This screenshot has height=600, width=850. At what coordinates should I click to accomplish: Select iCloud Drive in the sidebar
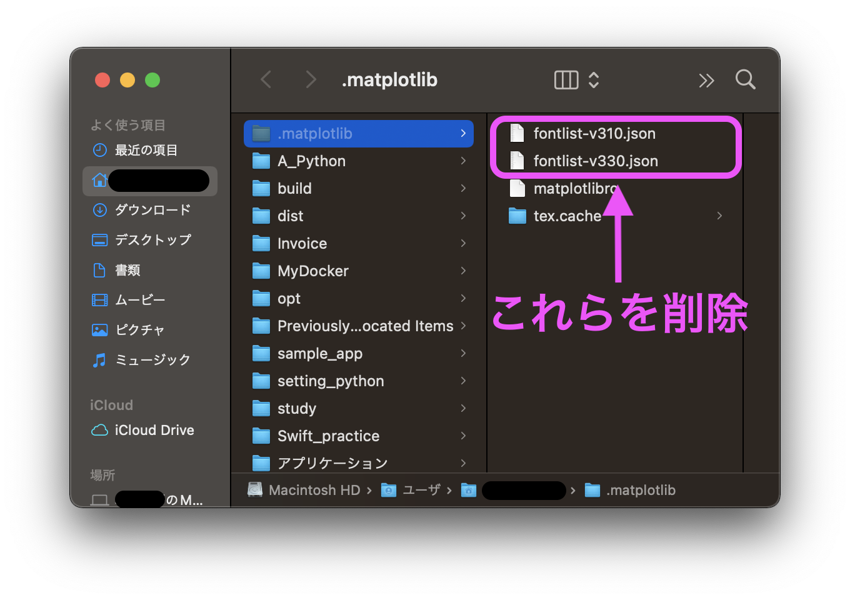(154, 430)
